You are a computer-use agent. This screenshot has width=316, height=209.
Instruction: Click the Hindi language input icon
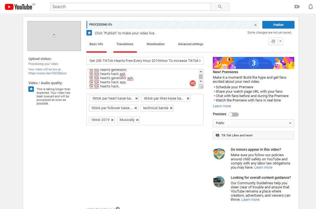(273, 41)
